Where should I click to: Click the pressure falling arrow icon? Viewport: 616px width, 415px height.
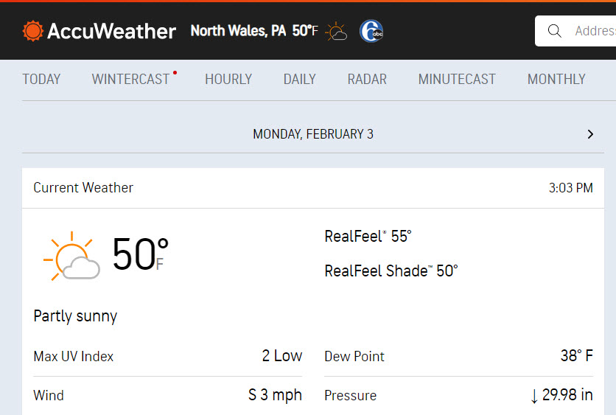point(534,396)
